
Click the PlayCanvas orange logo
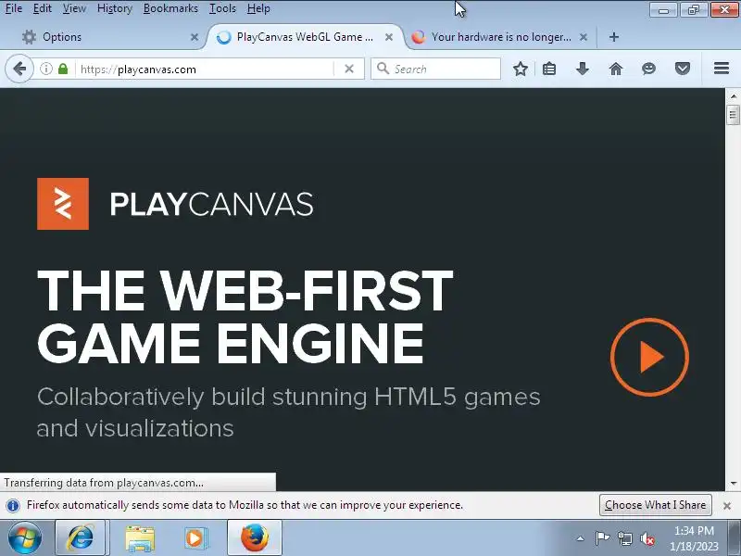(x=63, y=204)
